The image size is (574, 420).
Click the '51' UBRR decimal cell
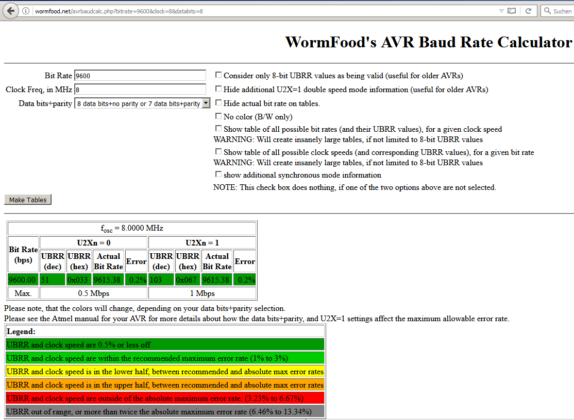click(53, 279)
